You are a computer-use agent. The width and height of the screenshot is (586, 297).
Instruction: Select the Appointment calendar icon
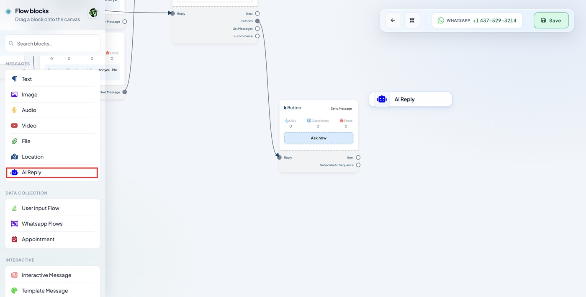point(14,239)
